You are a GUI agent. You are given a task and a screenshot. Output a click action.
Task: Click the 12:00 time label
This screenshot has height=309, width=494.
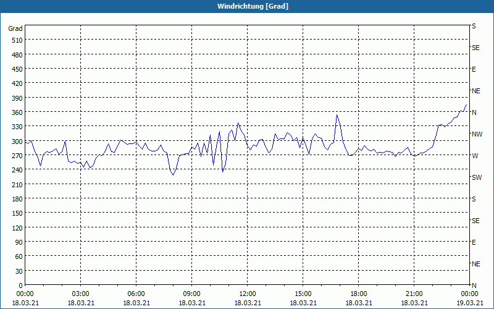tap(248, 294)
